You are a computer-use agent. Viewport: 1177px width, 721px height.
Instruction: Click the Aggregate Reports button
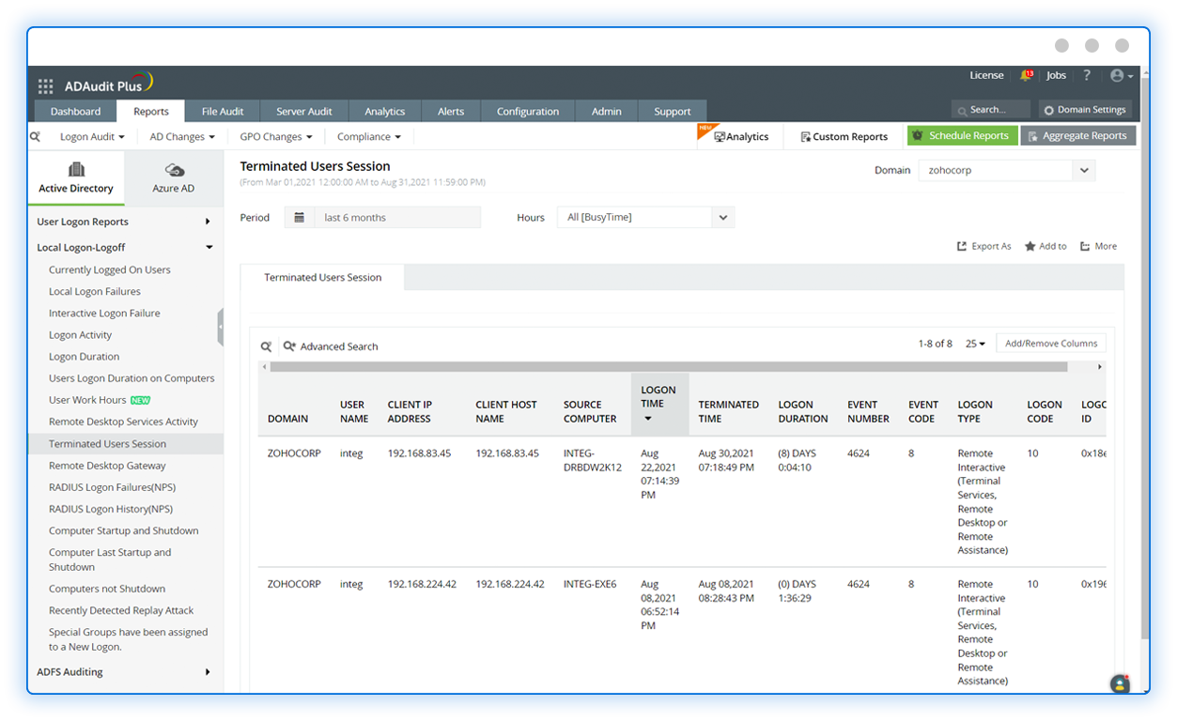point(1078,135)
